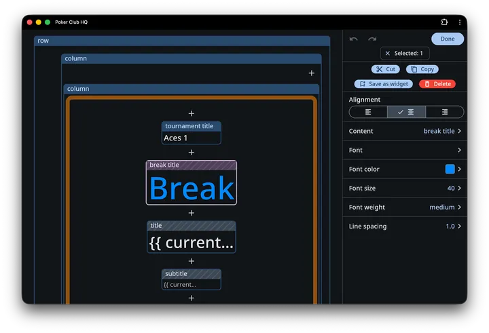
Task: Open the three-dot menu in title bar
Action: (x=460, y=22)
